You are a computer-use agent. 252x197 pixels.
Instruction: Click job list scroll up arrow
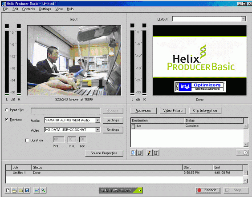245,173
